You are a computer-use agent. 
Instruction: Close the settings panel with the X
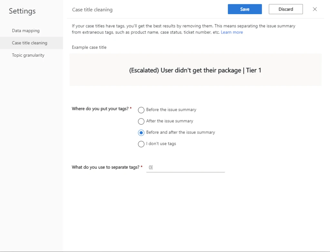[x=315, y=9]
